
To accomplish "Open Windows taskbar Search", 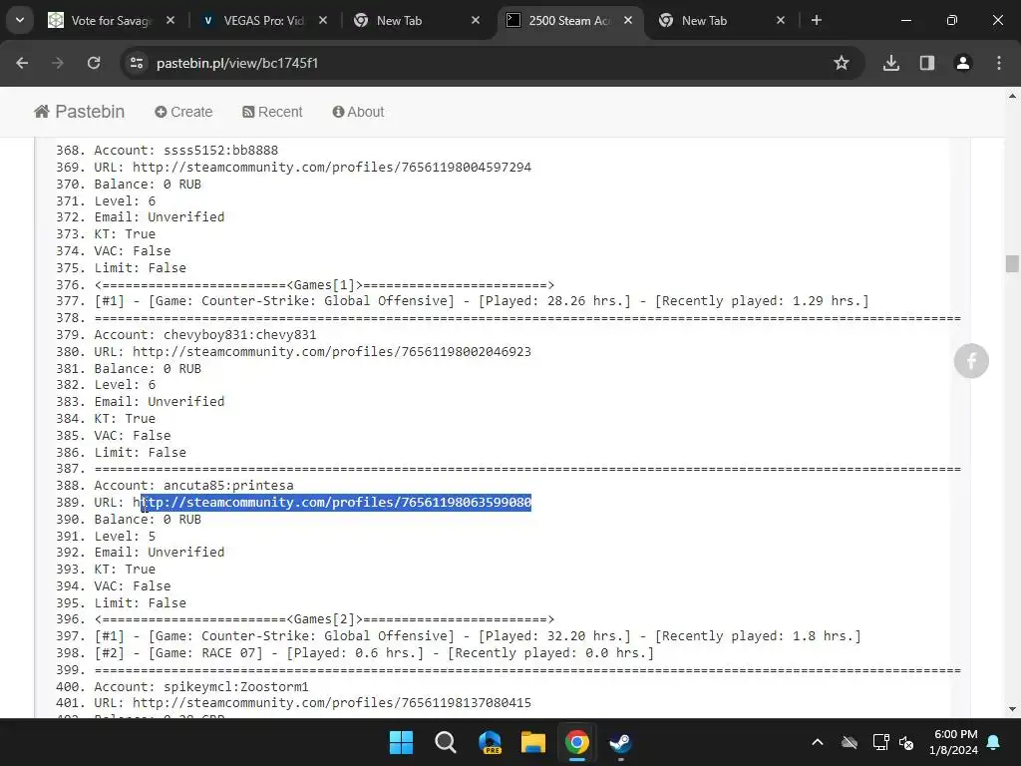I will [446, 742].
